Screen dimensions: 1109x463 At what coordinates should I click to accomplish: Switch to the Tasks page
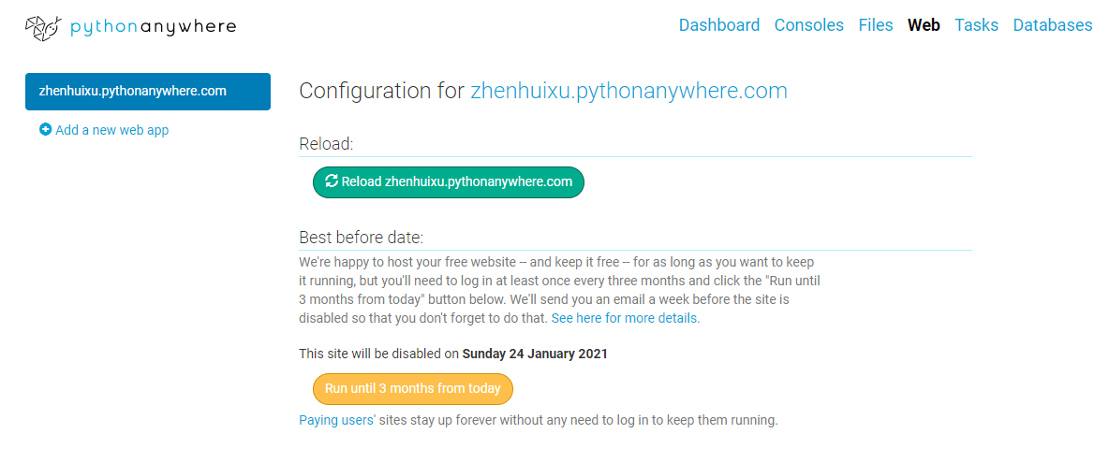[976, 25]
